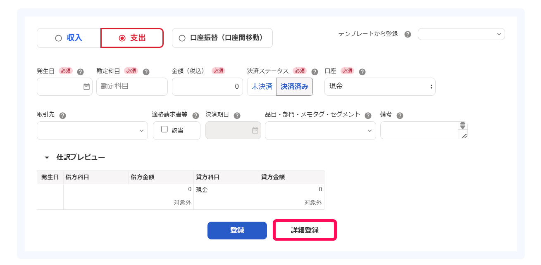Image resolution: width=541 pixels, height=265 pixels.
Task: Open the 口座 dropdown showing 現金
Action: (x=380, y=87)
